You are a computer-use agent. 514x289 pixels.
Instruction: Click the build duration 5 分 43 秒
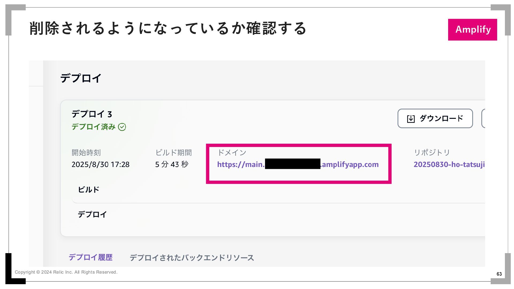click(x=172, y=164)
